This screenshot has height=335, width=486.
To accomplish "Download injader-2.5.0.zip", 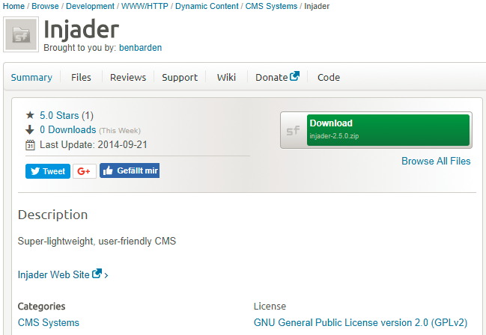I will tap(388, 130).
